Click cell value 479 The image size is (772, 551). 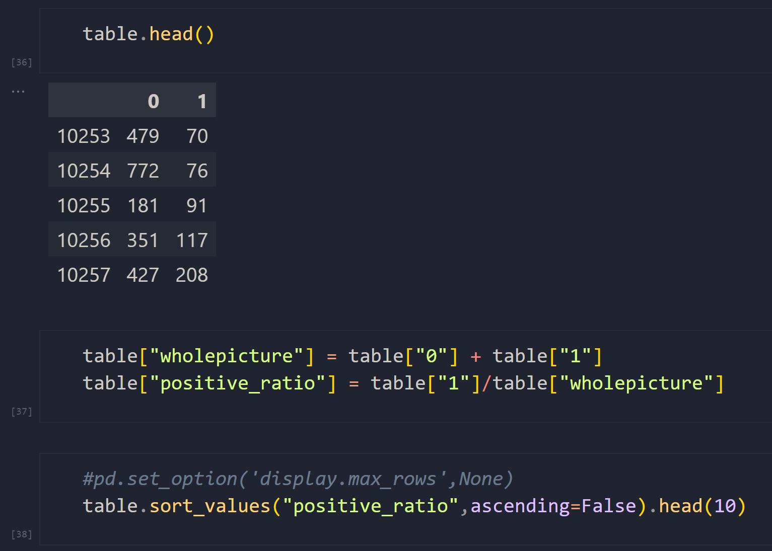(x=143, y=136)
